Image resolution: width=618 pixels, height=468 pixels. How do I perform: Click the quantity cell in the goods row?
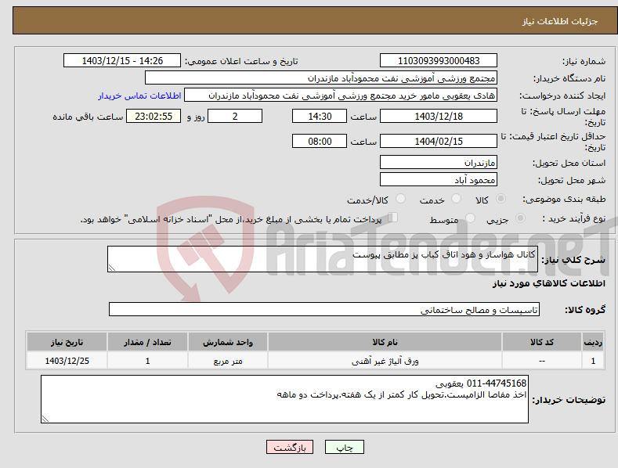tap(147, 361)
